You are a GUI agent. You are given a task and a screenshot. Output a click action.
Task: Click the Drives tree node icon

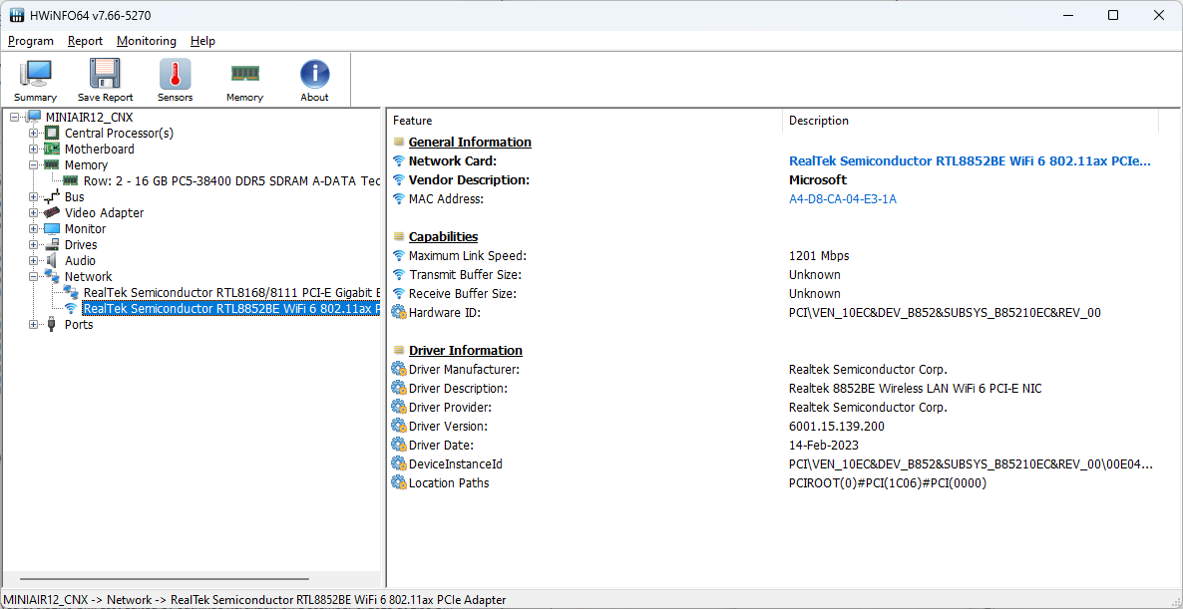click(x=52, y=244)
